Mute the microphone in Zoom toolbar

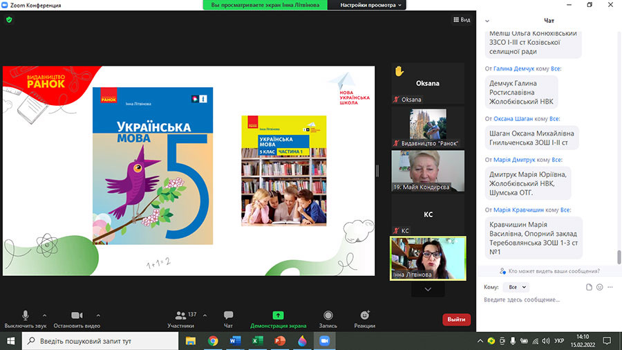(25, 315)
